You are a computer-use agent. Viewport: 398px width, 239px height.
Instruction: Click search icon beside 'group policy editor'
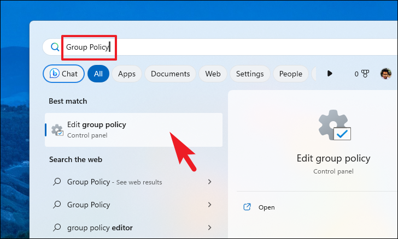57,228
